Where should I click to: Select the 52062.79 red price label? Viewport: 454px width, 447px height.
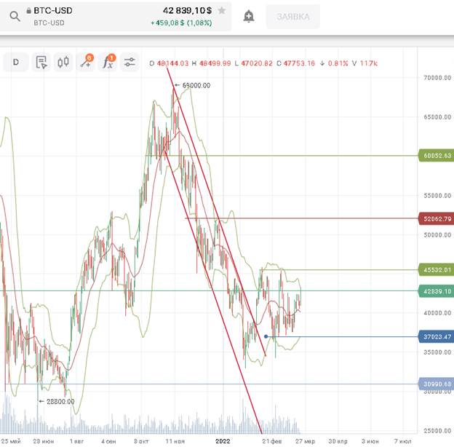(437, 218)
